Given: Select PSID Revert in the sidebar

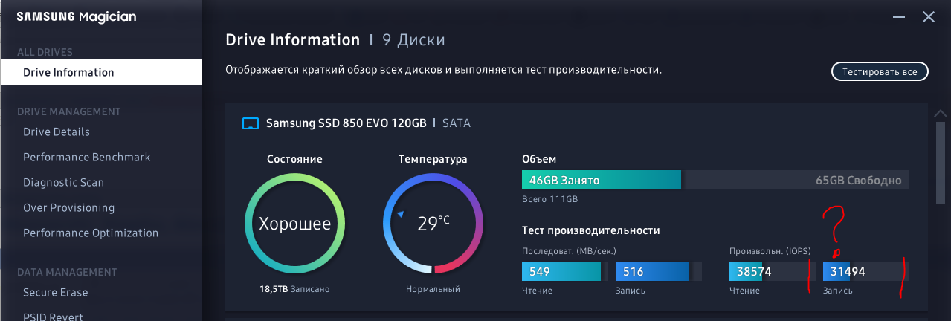Looking at the screenshot, I should (x=53, y=316).
